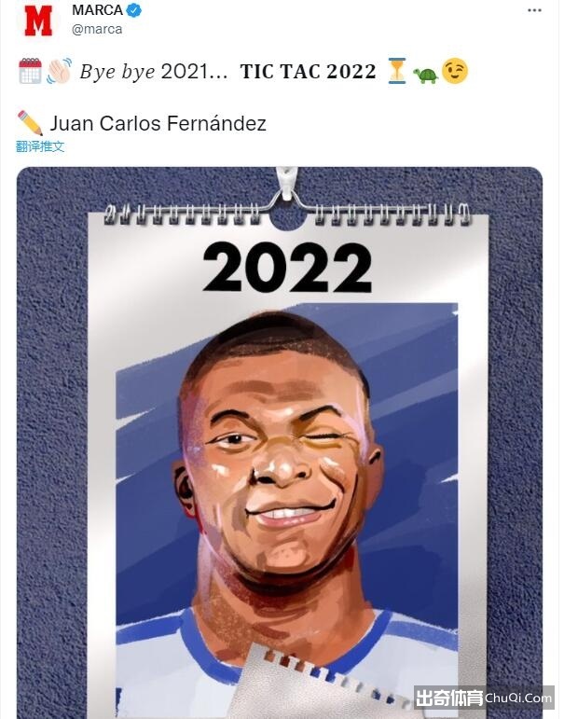Open the tweet's three-dot more menu
The height and width of the screenshot is (719, 564).
pyautogui.click(x=535, y=10)
